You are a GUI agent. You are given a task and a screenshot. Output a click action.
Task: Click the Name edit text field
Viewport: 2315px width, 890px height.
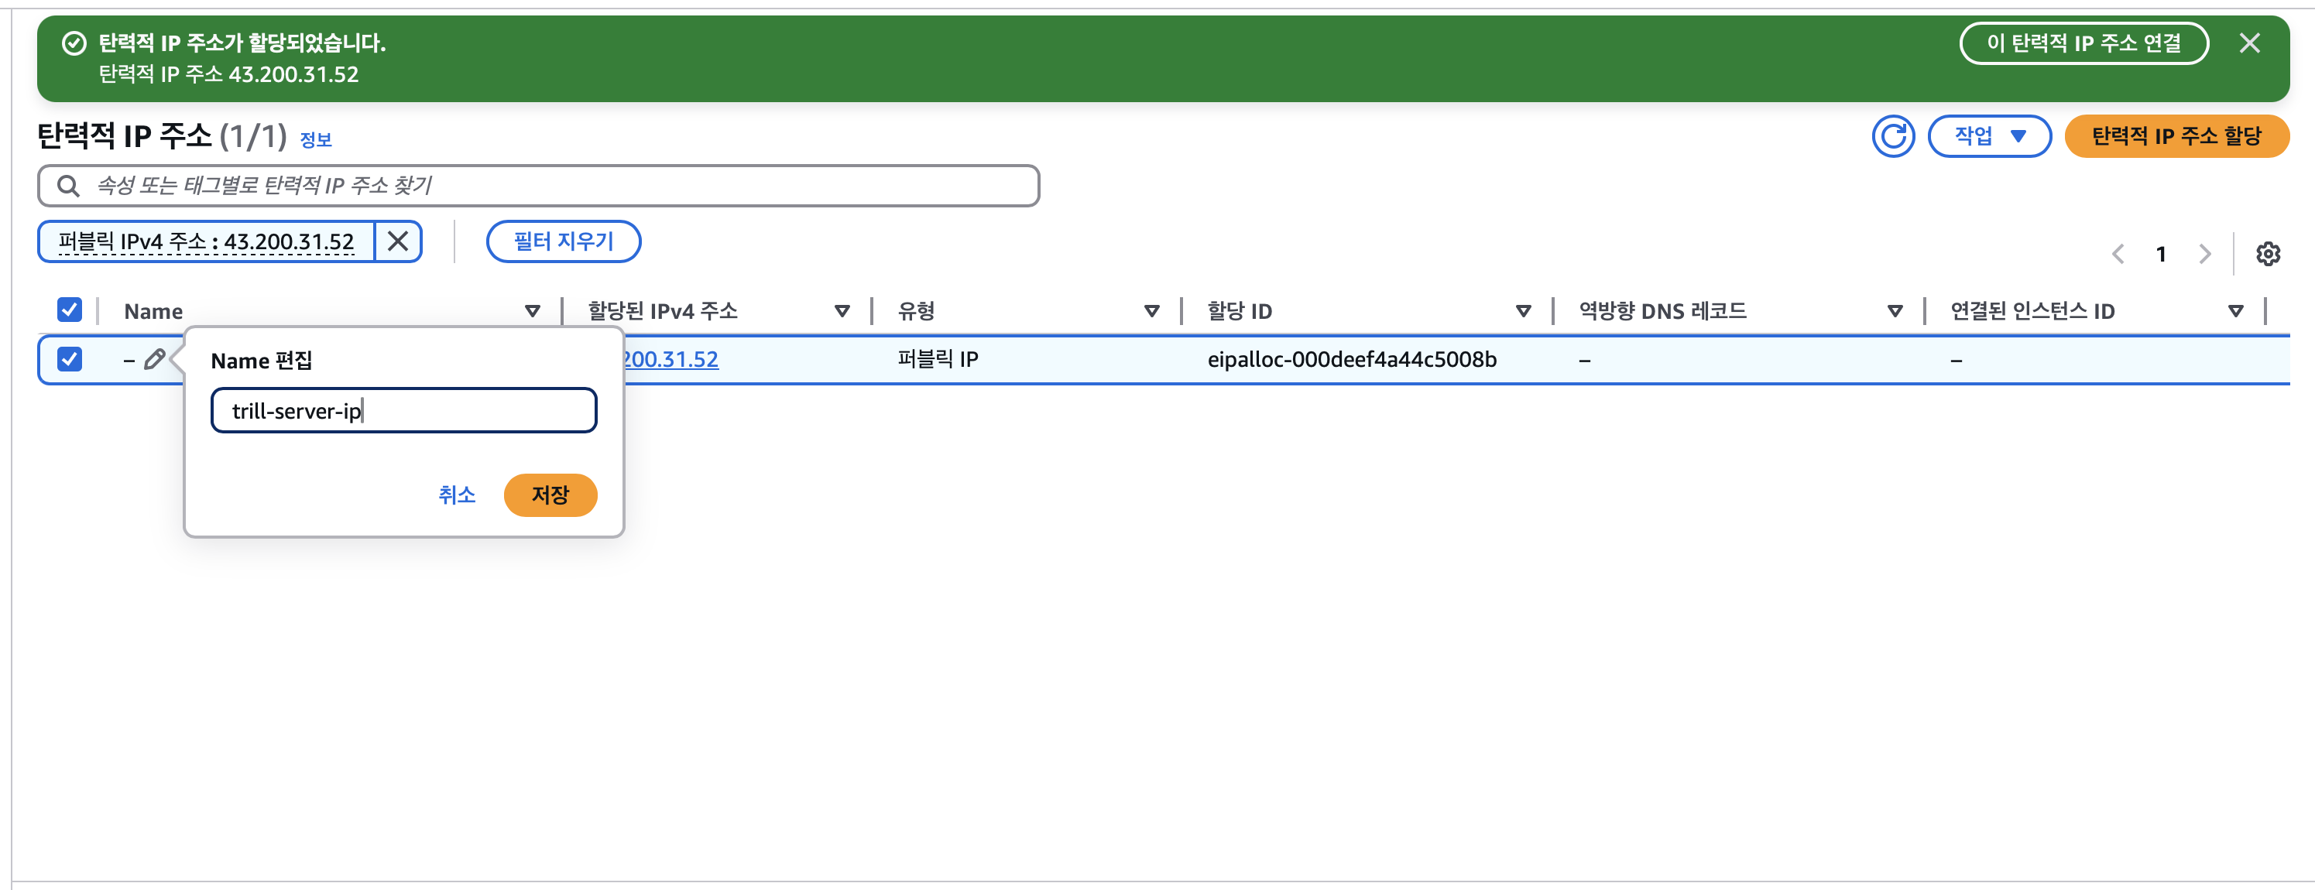(x=403, y=410)
